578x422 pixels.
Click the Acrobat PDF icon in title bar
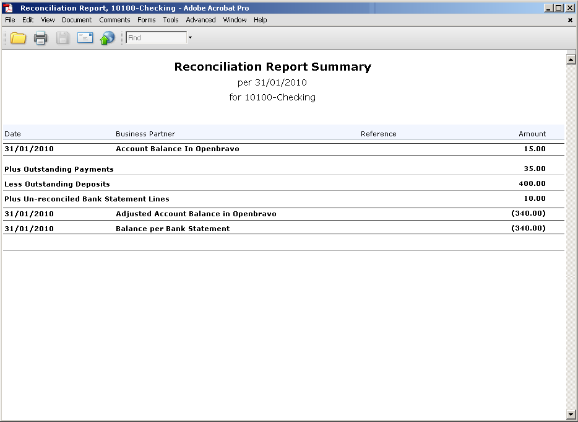point(9,8)
